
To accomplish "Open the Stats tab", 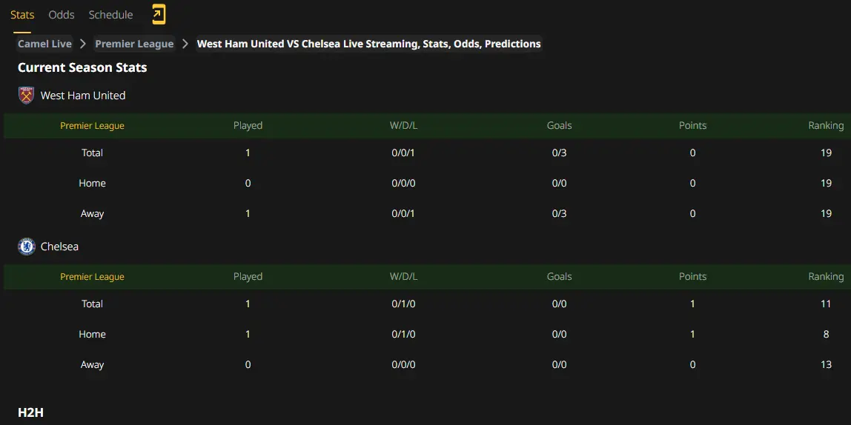I will pyautogui.click(x=22, y=15).
